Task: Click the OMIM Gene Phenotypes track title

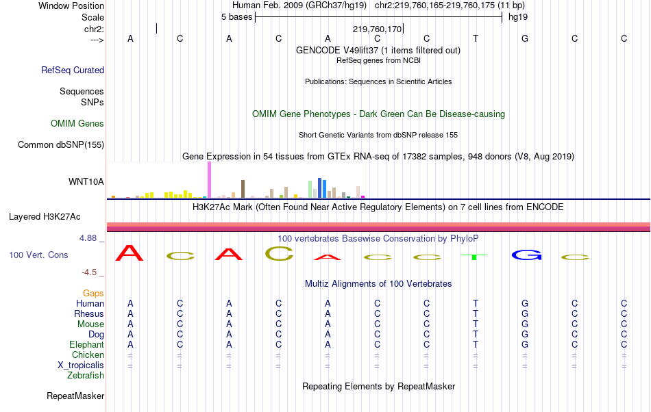Action: (x=378, y=114)
